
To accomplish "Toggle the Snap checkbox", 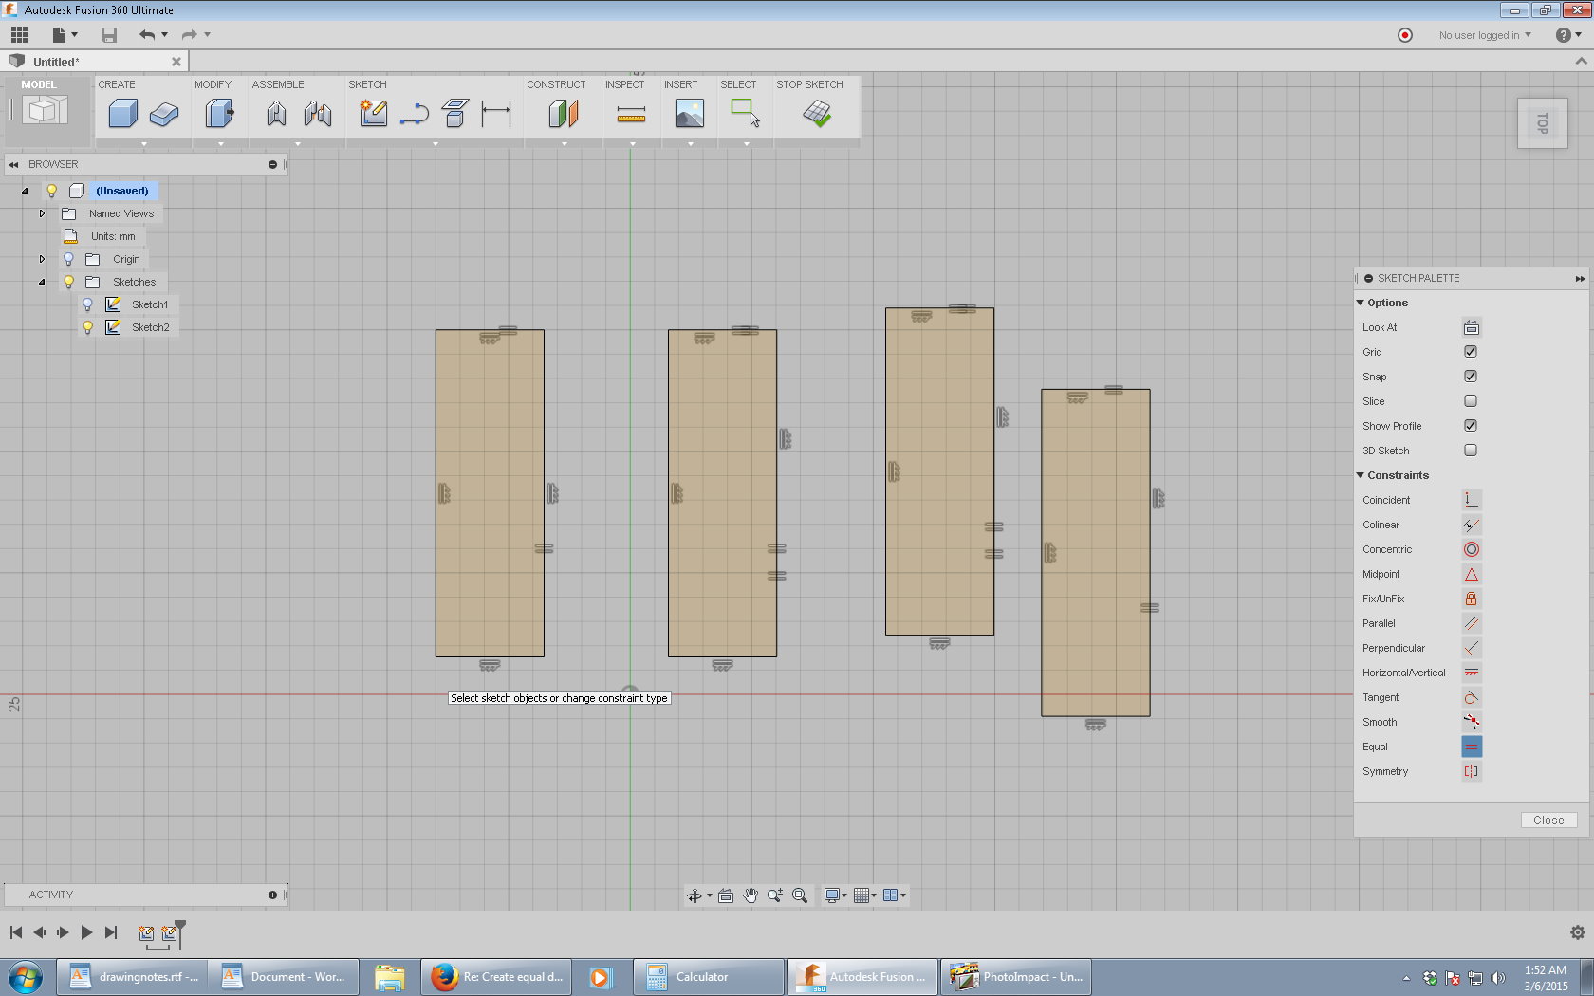I will pos(1471,377).
